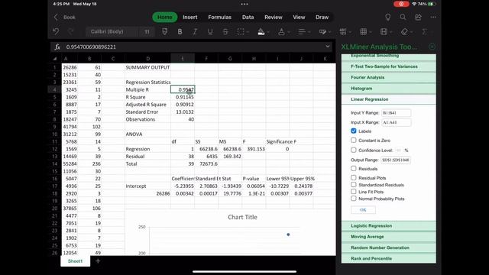Enable Standardized Residuals checkbox
The height and width of the screenshot is (275, 489).
(353, 185)
